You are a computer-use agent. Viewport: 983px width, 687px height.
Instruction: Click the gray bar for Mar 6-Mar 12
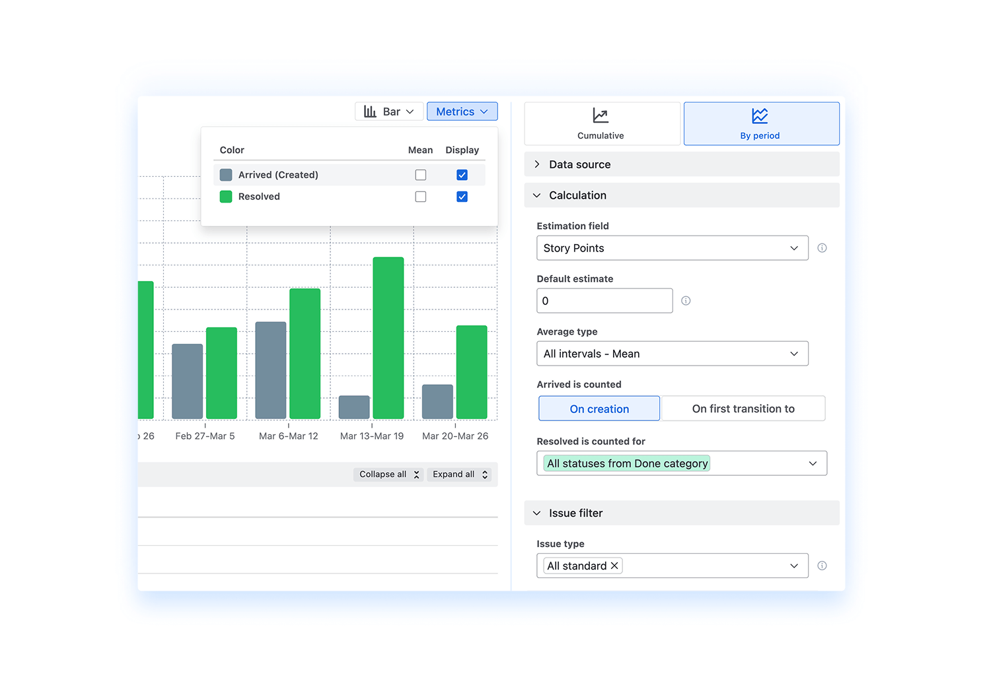pos(271,370)
